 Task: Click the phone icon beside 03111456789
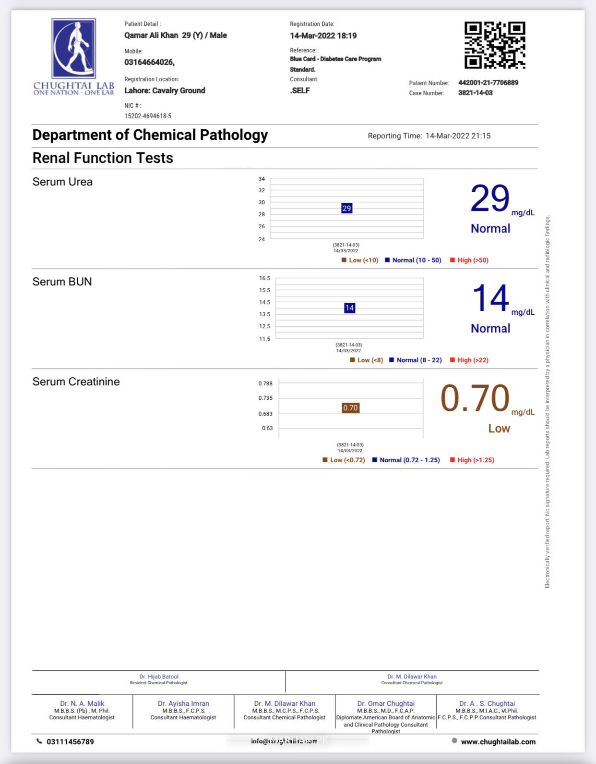click(x=39, y=741)
